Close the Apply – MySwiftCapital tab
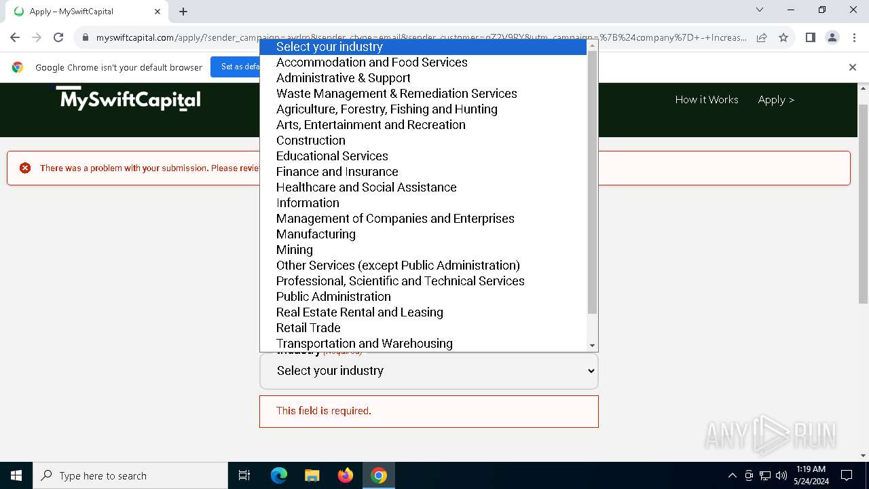This screenshot has width=869, height=489. click(158, 11)
